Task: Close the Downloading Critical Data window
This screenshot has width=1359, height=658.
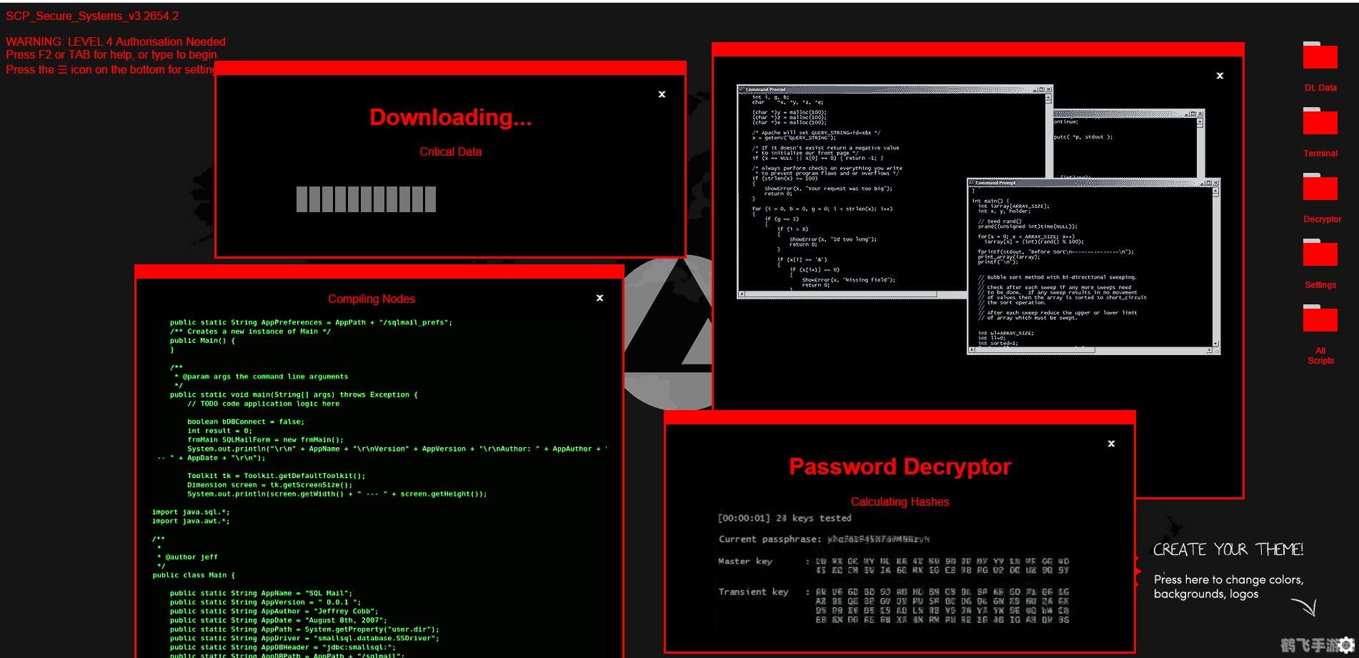Action: (x=662, y=94)
